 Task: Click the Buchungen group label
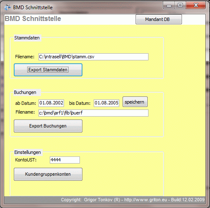pyautogui.click(x=25, y=92)
